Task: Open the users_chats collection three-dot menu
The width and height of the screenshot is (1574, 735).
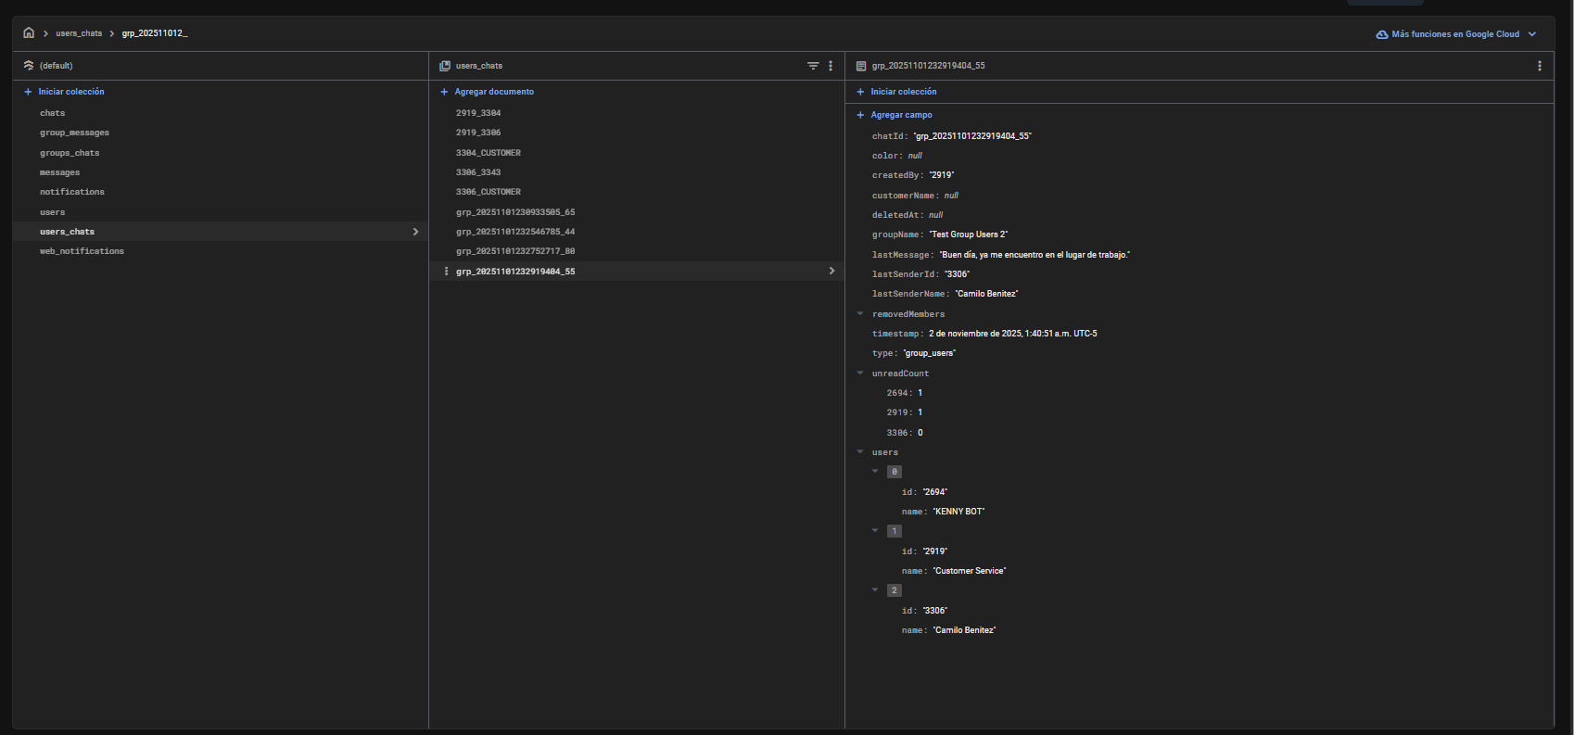Action: coord(831,66)
